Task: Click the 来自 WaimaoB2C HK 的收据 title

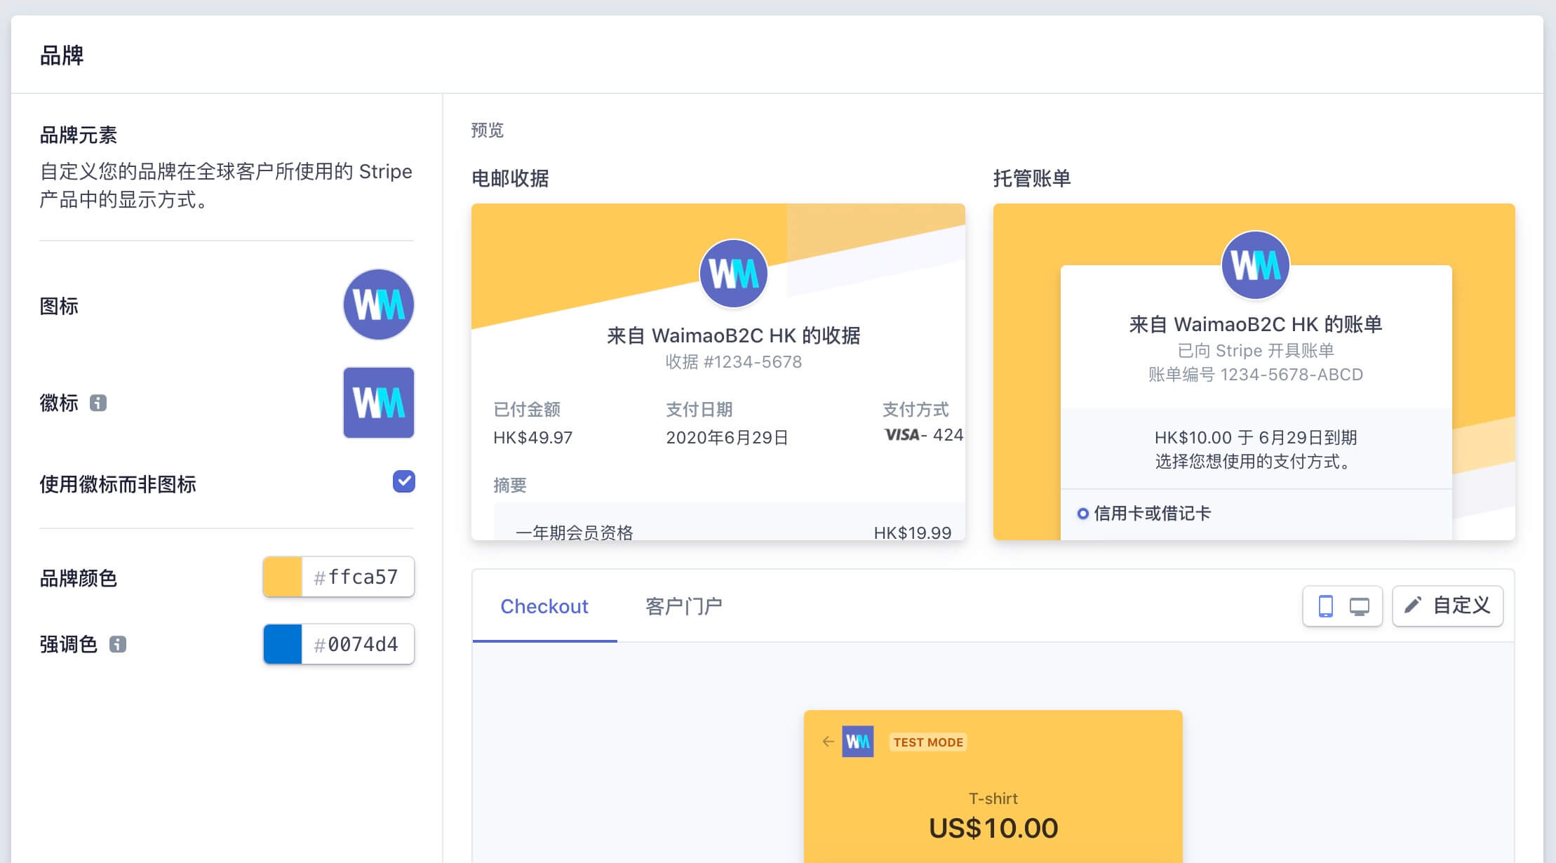Action: pos(734,335)
